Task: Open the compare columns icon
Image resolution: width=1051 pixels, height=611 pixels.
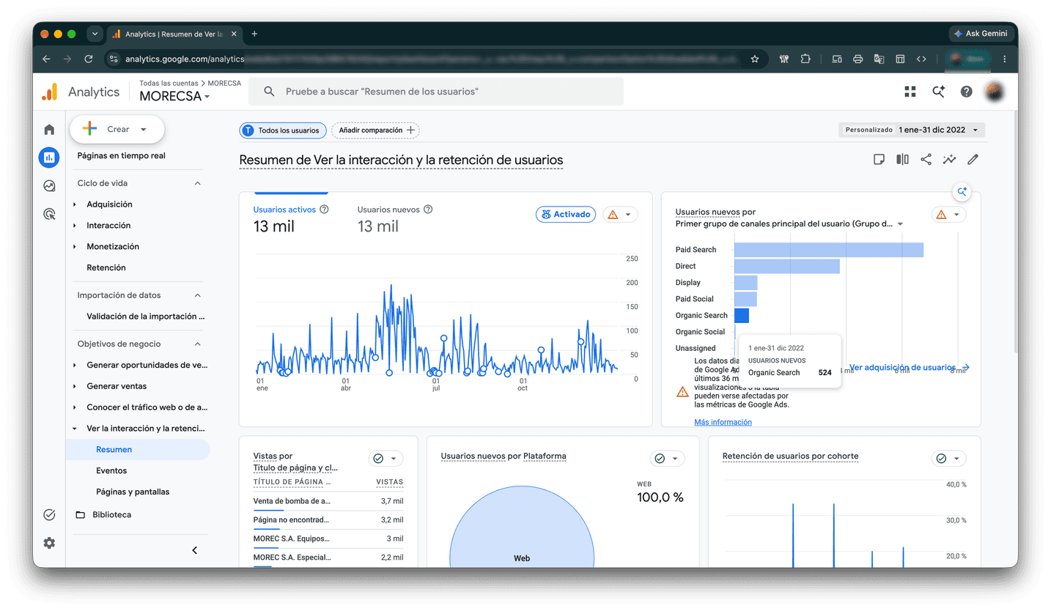Action: tap(903, 159)
